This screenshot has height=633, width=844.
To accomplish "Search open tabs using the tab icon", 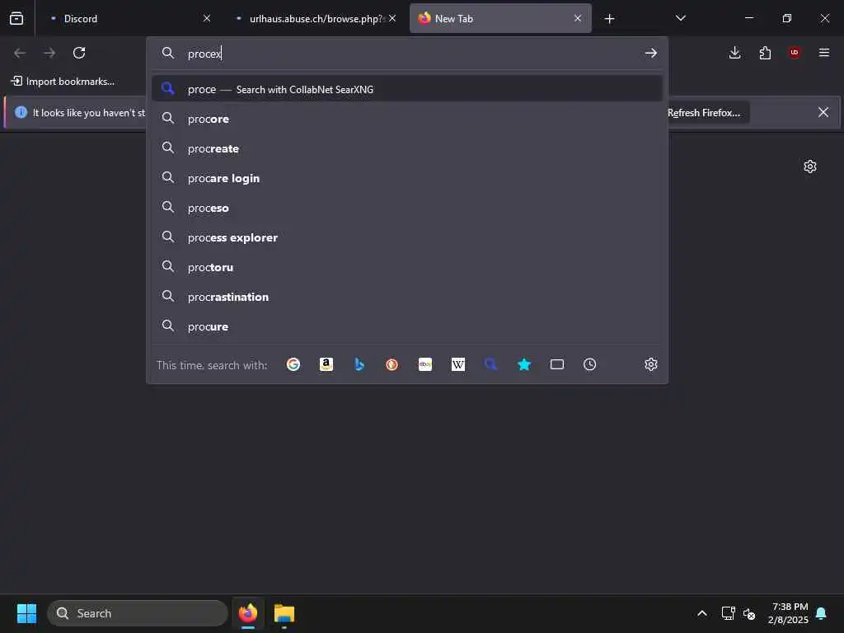I will pos(557,364).
